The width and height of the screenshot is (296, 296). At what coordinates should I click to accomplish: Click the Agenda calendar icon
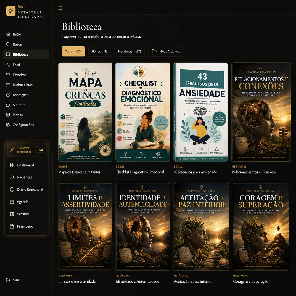[x=12, y=202]
